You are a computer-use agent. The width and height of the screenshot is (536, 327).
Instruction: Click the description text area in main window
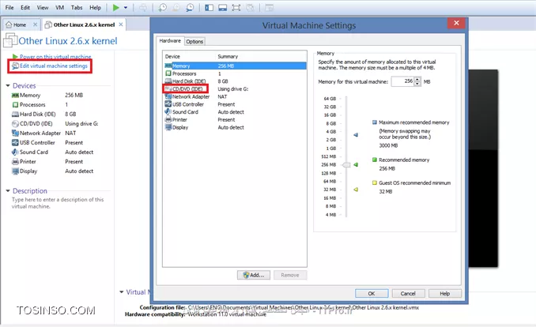pos(58,203)
